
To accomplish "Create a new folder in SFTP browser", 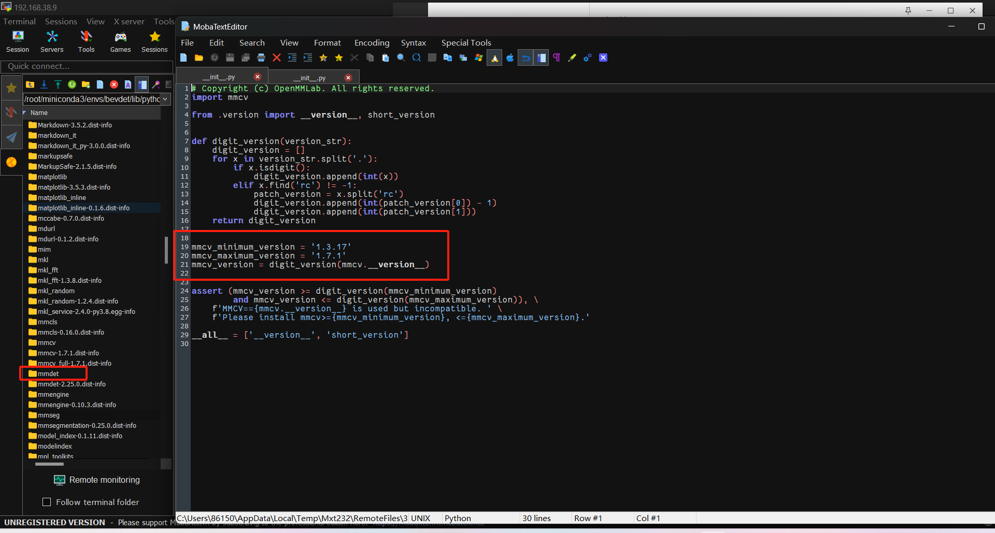I will coord(86,84).
